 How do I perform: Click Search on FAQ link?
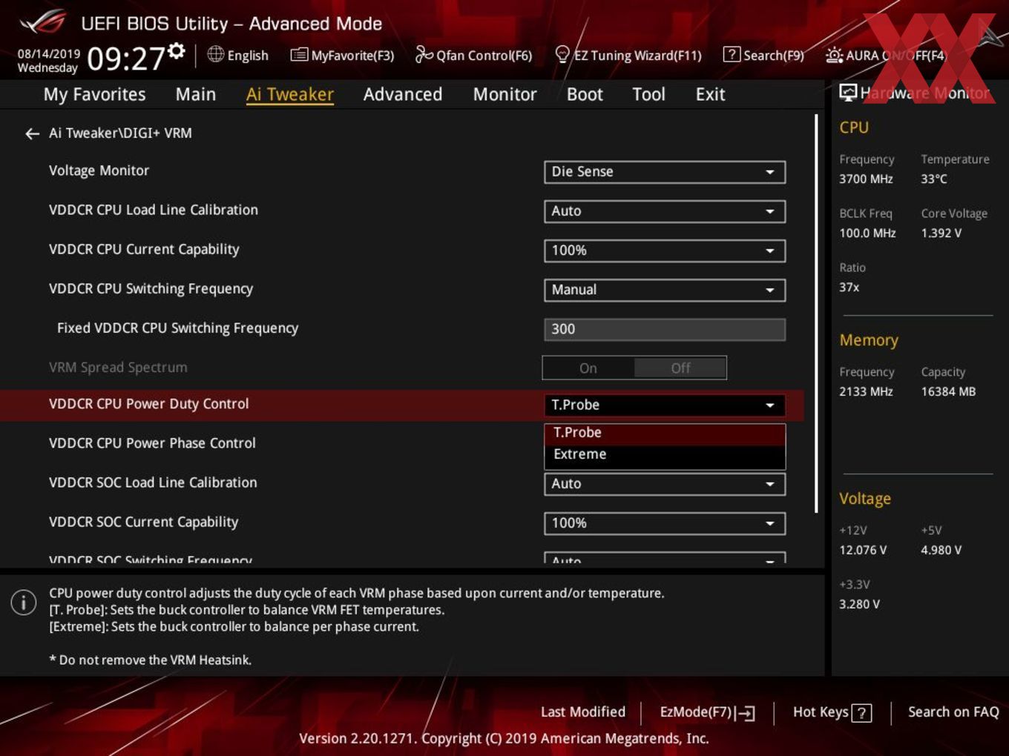953,712
